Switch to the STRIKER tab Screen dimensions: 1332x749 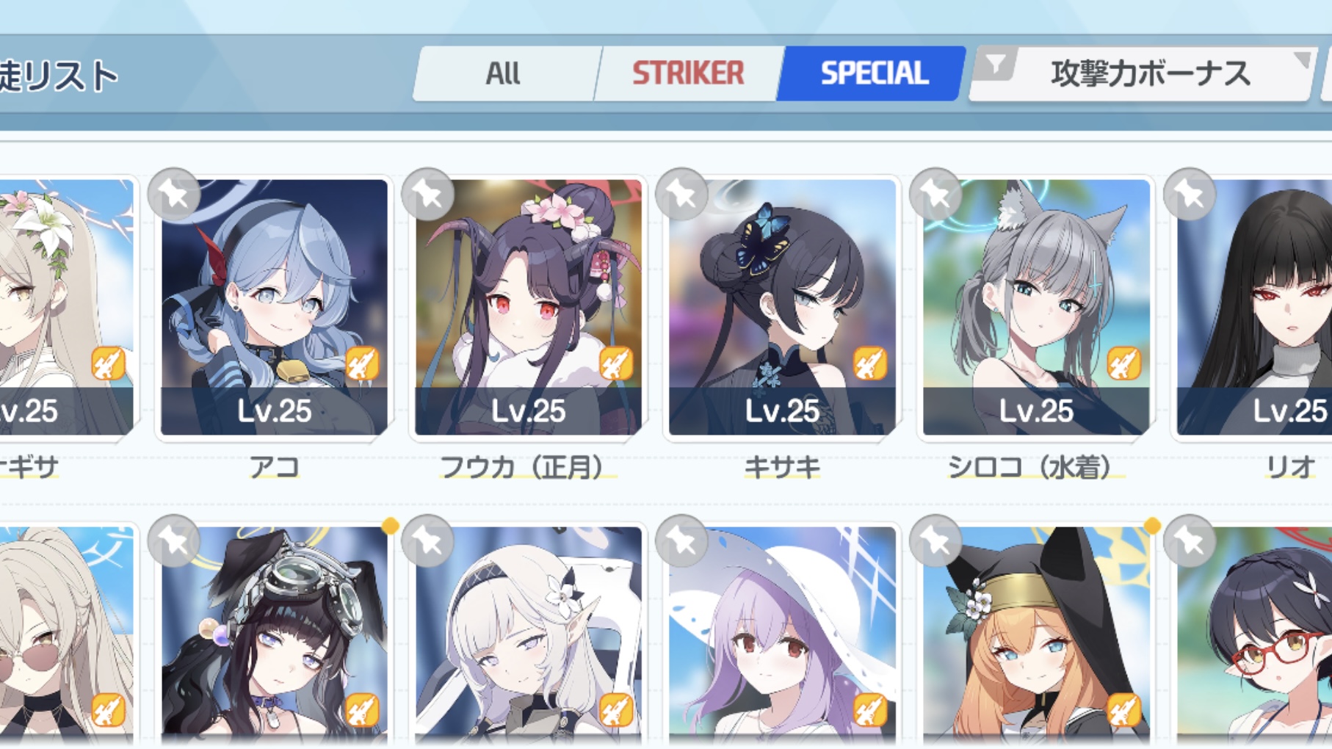click(688, 73)
